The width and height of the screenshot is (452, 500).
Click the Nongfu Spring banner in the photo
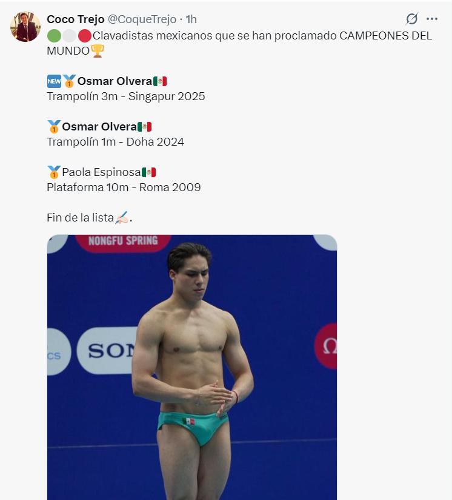[123, 242]
